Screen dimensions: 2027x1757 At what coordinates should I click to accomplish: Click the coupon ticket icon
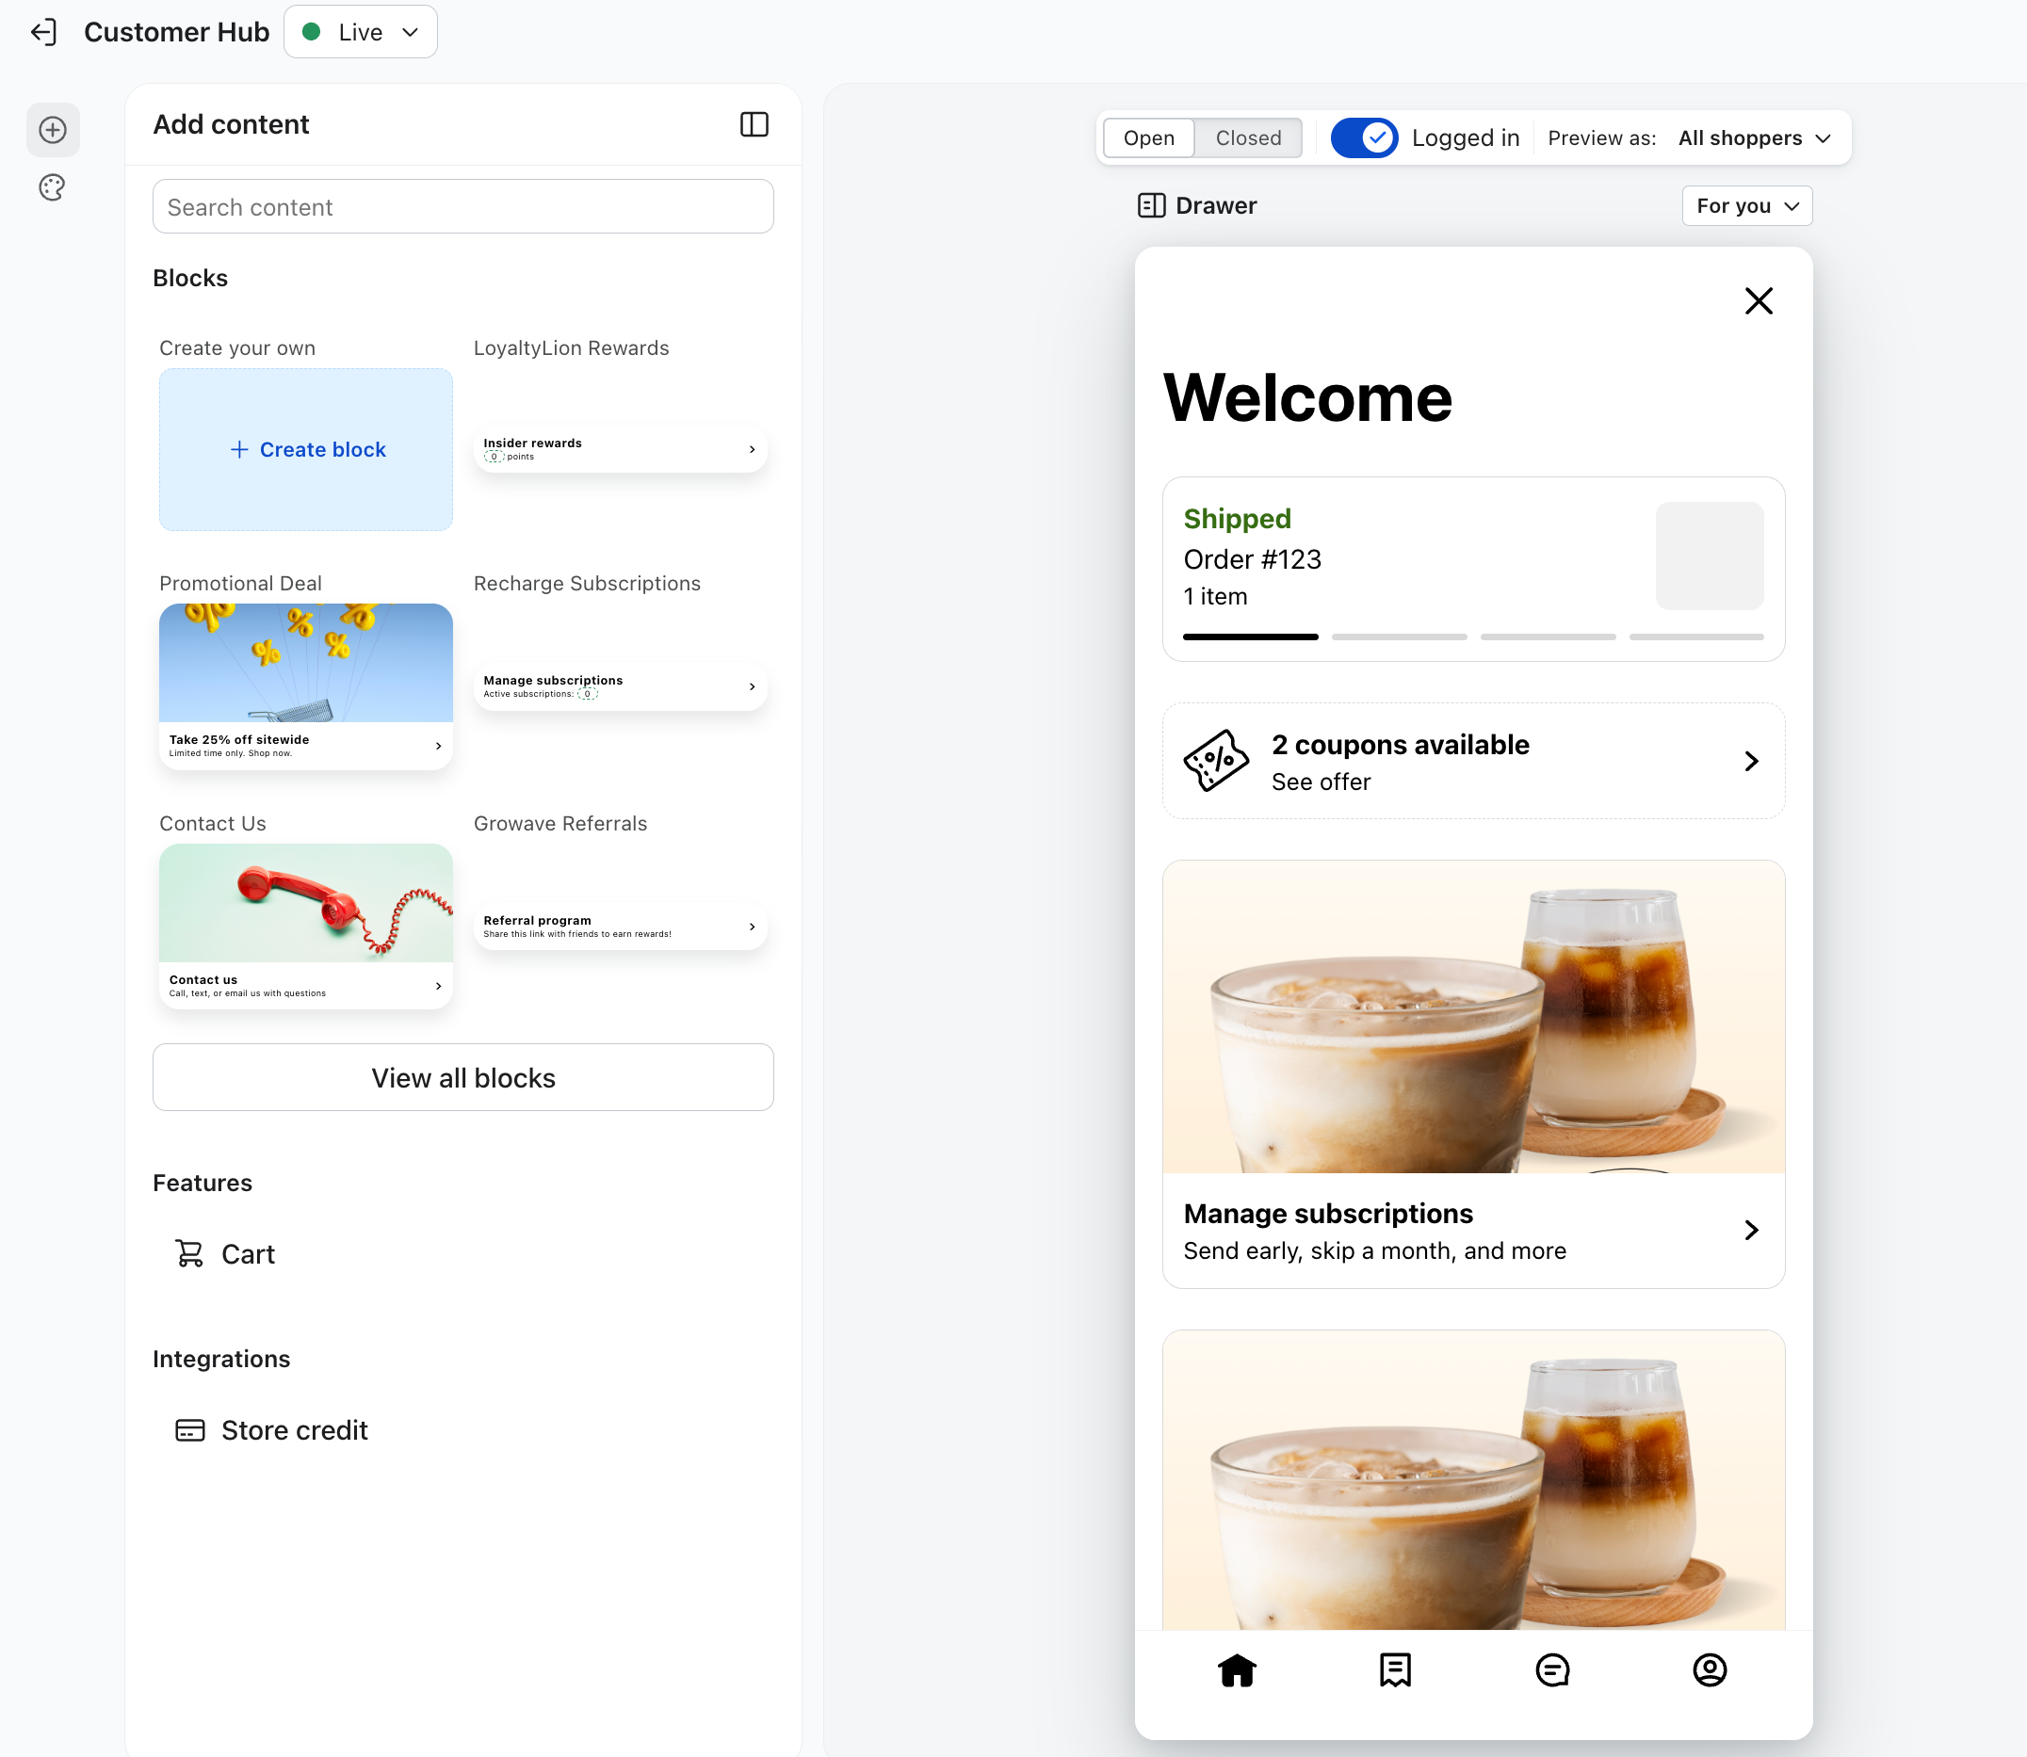pos(1216,760)
